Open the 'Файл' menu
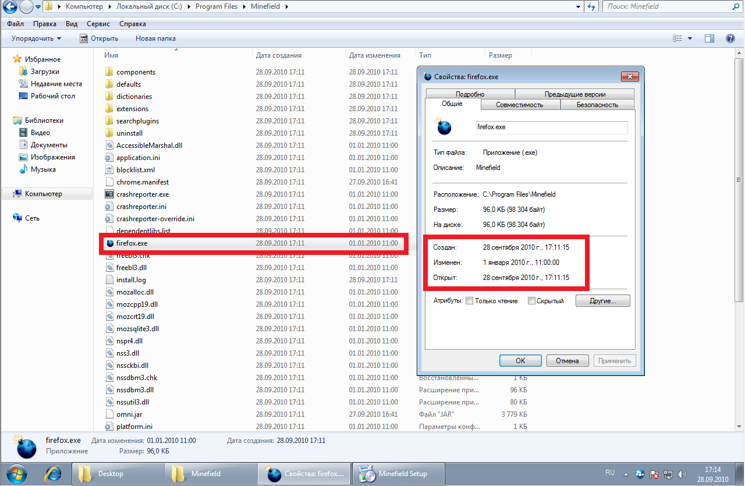Viewport: 745px width, 486px height. coord(16,24)
